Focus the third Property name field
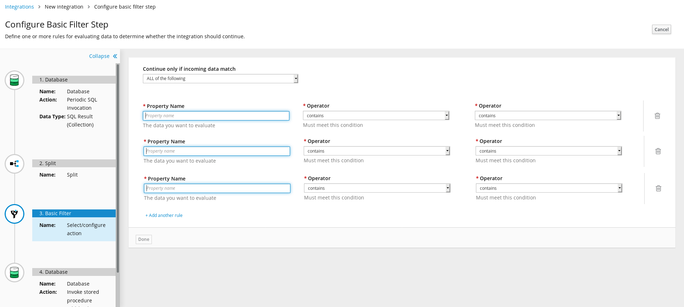 pyautogui.click(x=217, y=188)
